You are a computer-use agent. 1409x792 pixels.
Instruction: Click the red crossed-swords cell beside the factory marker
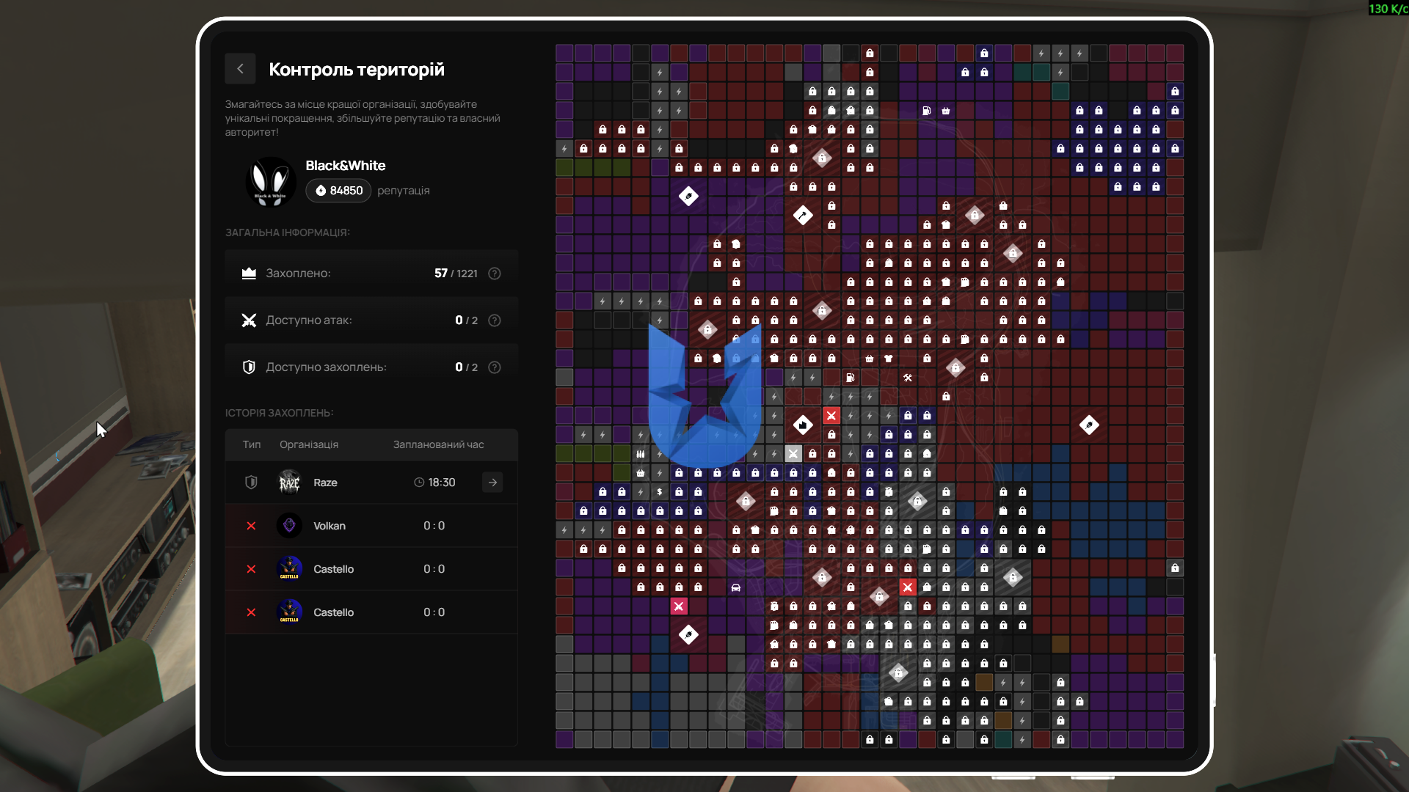tap(831, 416)
